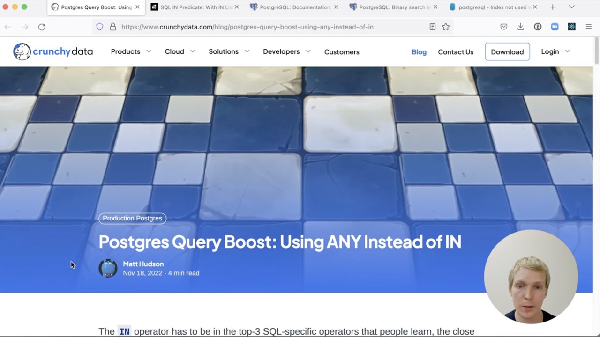Click the presenter webcam video circle
600x337 pixels.
point(531,276)
